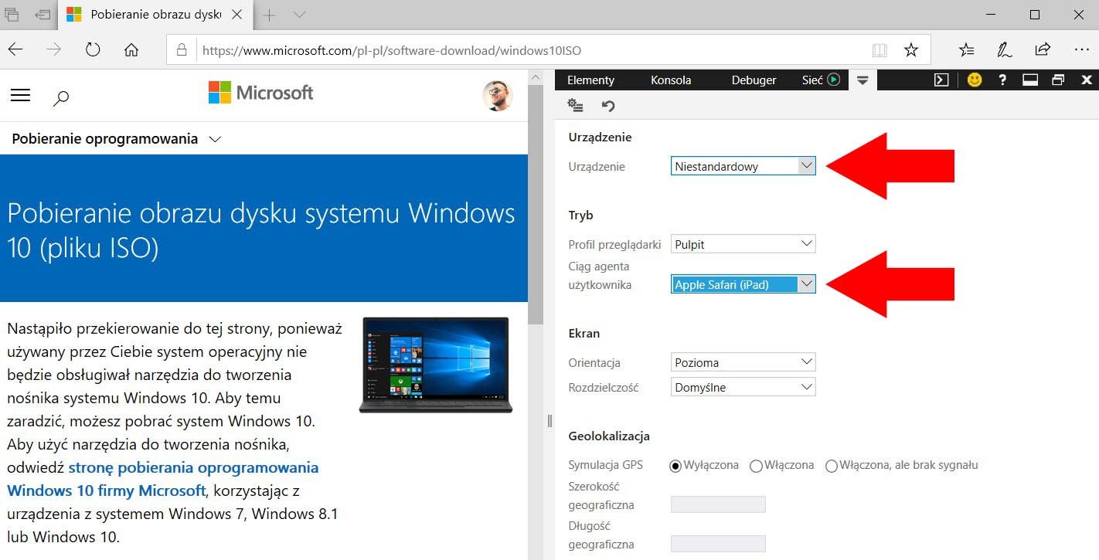Open emulation settings gear icon
Image resolution: width=1099 pixels, height=560 pixels.
pyautogui.click(x=575, y=105)
